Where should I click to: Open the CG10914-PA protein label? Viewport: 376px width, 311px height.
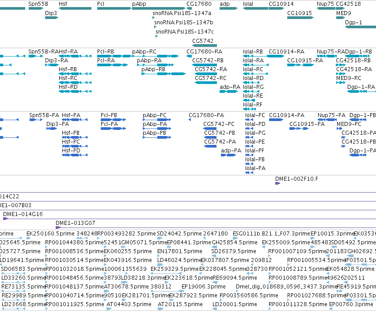(x=287, y=115)
